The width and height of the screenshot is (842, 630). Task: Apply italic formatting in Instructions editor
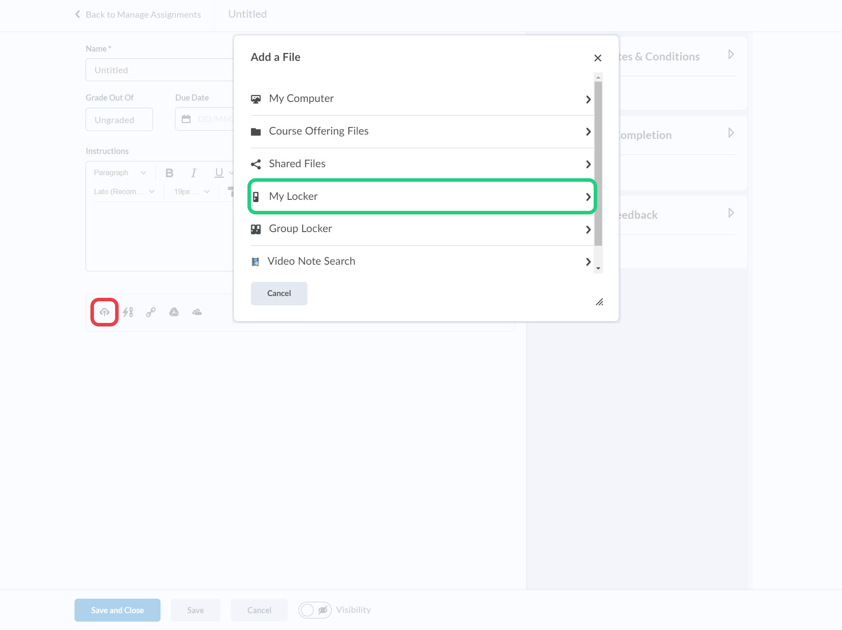click(x=194, y=173)
